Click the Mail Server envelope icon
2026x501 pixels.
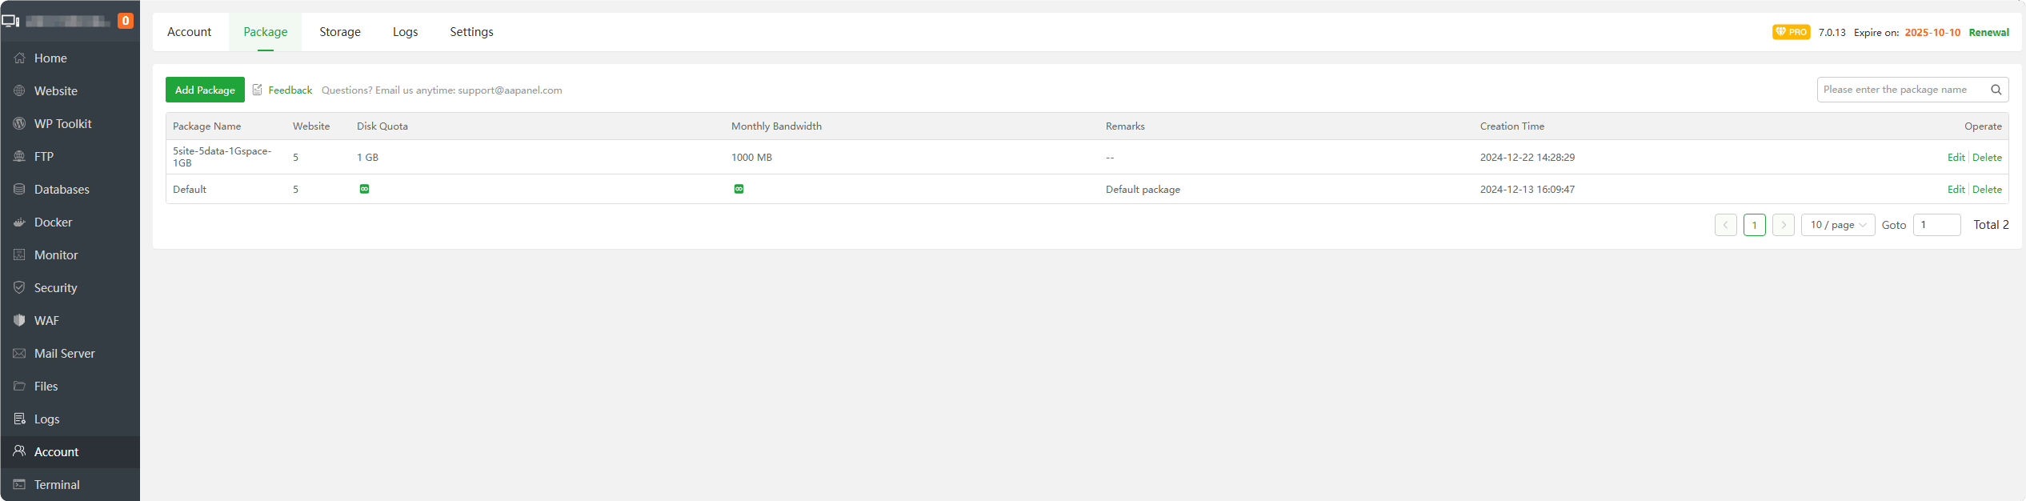pos(19,354)
